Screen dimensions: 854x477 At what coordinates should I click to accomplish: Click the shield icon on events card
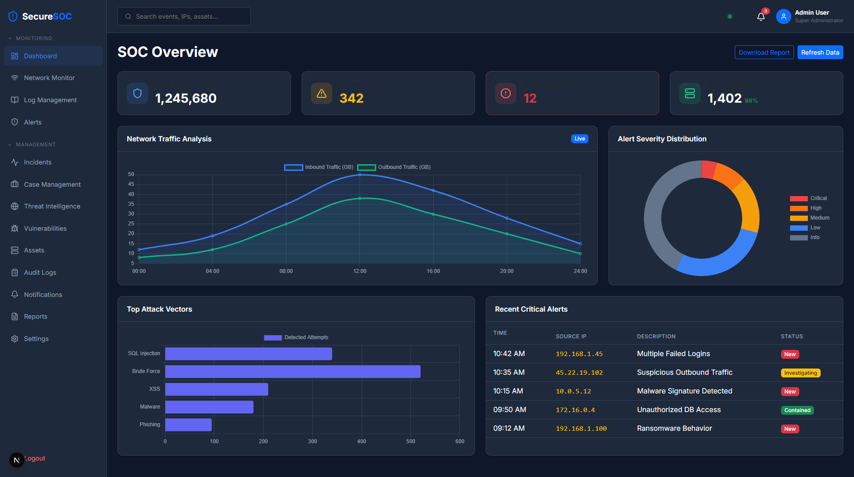point(137,93)
